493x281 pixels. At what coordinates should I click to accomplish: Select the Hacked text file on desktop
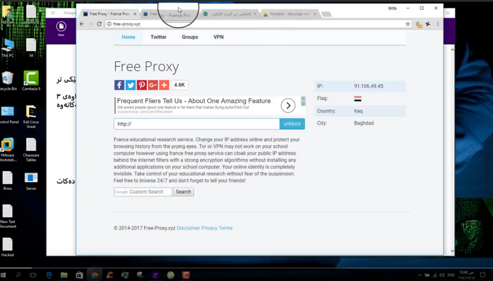coord(8,247)
